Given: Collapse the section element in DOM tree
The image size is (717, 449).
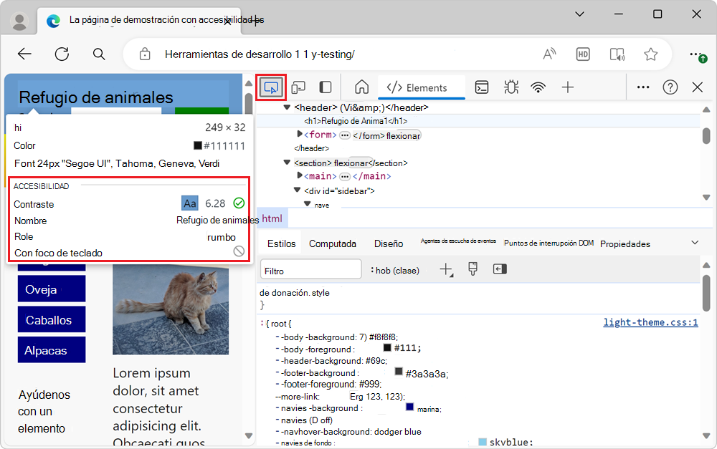Looking at the screenshot, I should click(287, 162).
